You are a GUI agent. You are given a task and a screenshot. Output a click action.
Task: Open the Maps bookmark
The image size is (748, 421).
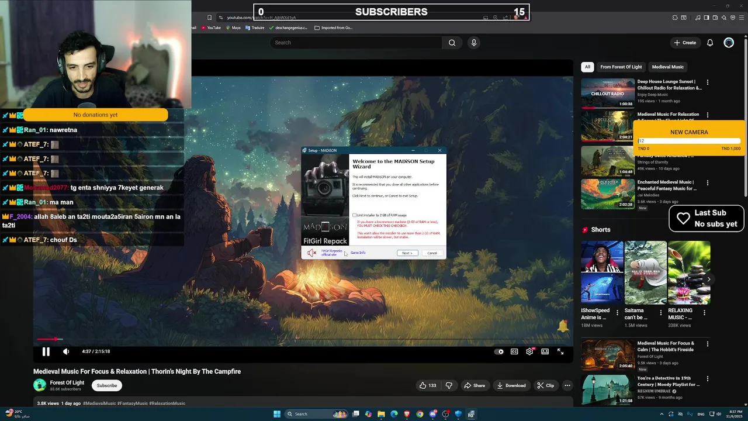pyautogui.click(x=233, y=27)
